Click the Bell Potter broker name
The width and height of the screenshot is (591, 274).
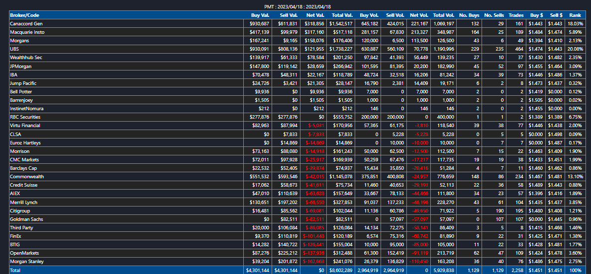tap(21, 92)
